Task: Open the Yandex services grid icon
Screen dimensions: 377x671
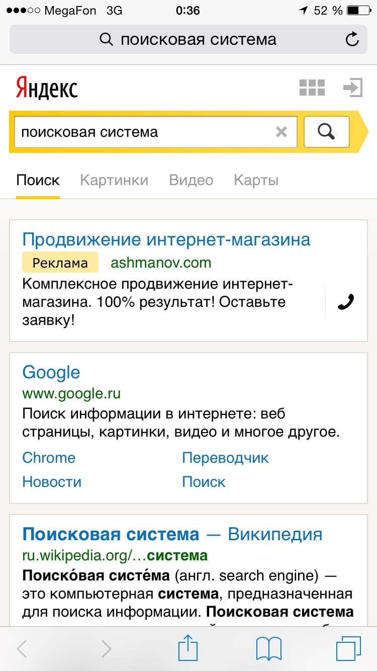Action: coord(312,88)
